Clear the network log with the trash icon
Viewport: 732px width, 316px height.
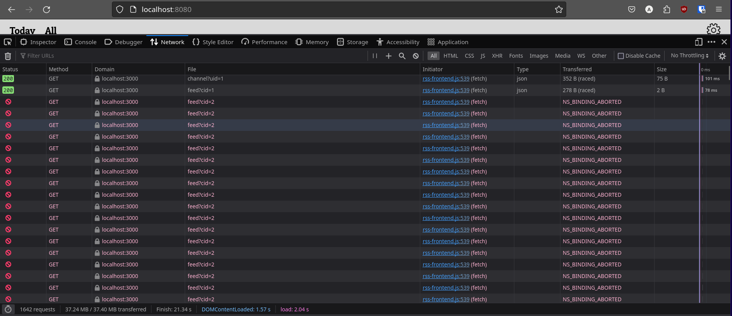pos(8,56)
